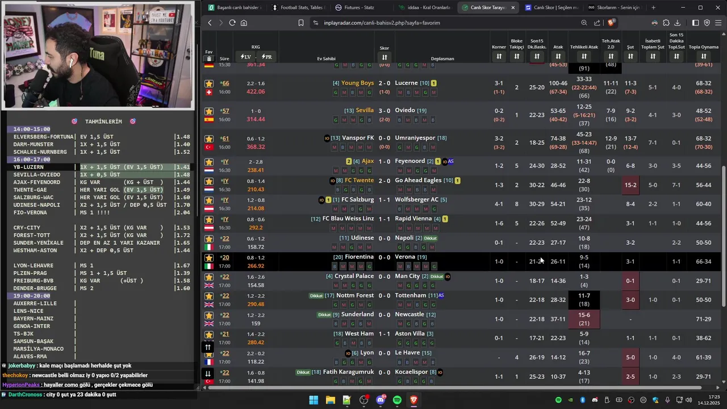The width and height of the screenshot is (727, 409).
Task: Open OBS Studio from the taskbar
Action: [363, 400]
